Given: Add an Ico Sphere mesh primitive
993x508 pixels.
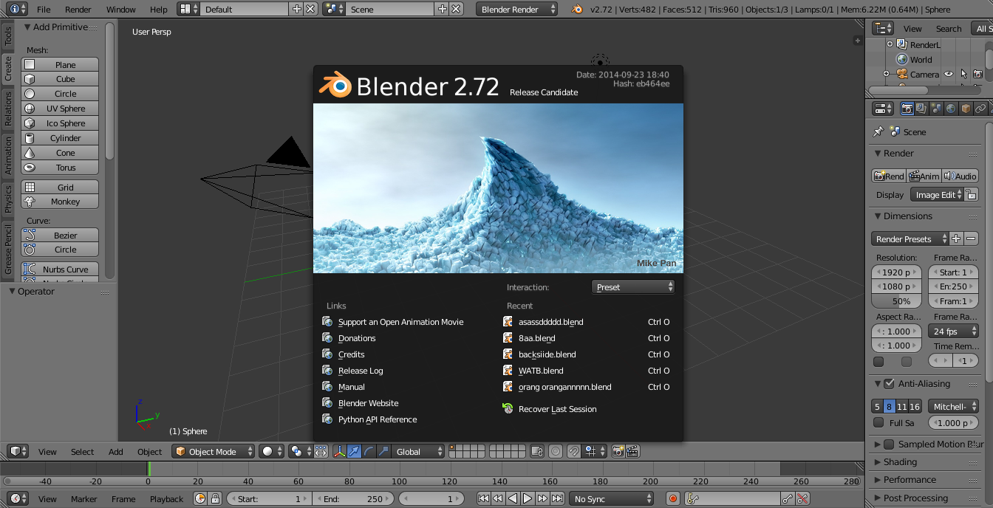Looking at the screenshot, I should [60, 123].
